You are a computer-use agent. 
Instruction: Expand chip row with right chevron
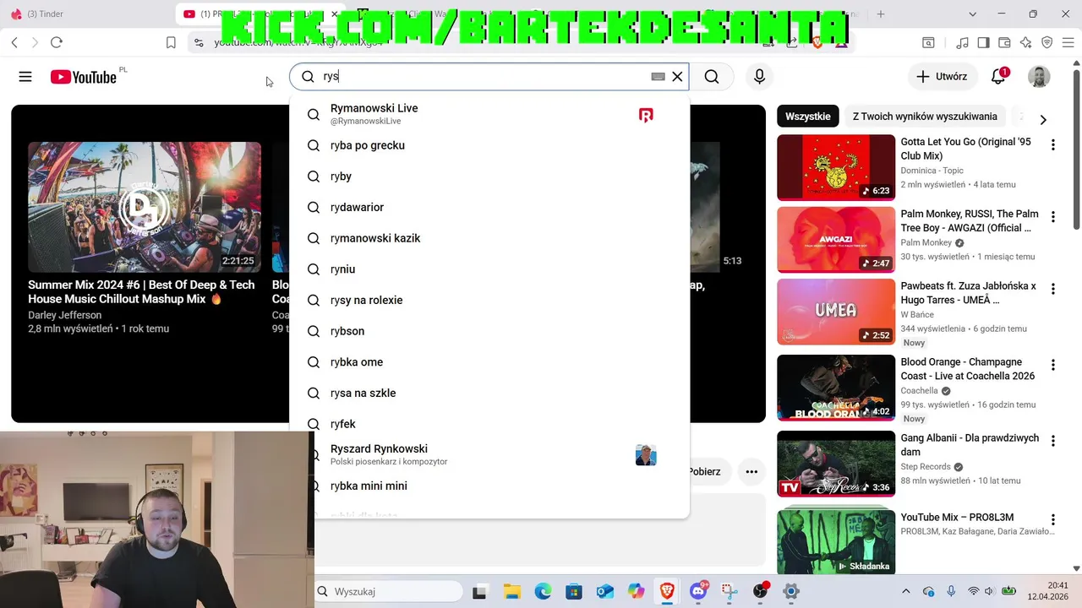point(1042,120)
